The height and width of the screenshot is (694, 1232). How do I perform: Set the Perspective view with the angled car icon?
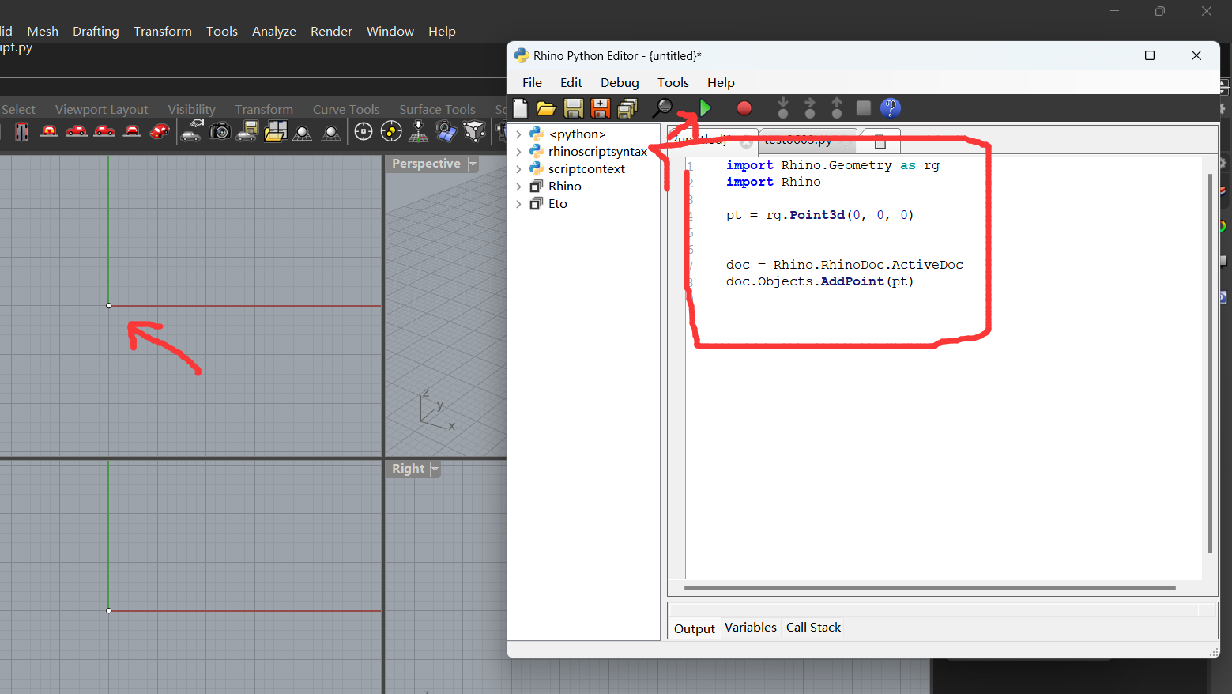tap(160, 131)
